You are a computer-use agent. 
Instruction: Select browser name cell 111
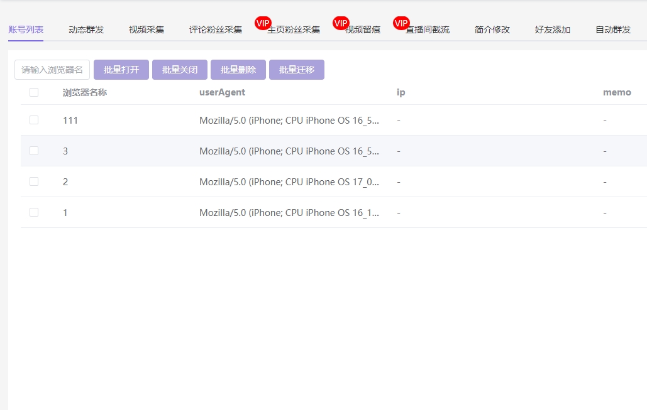[x=70, y=121]
